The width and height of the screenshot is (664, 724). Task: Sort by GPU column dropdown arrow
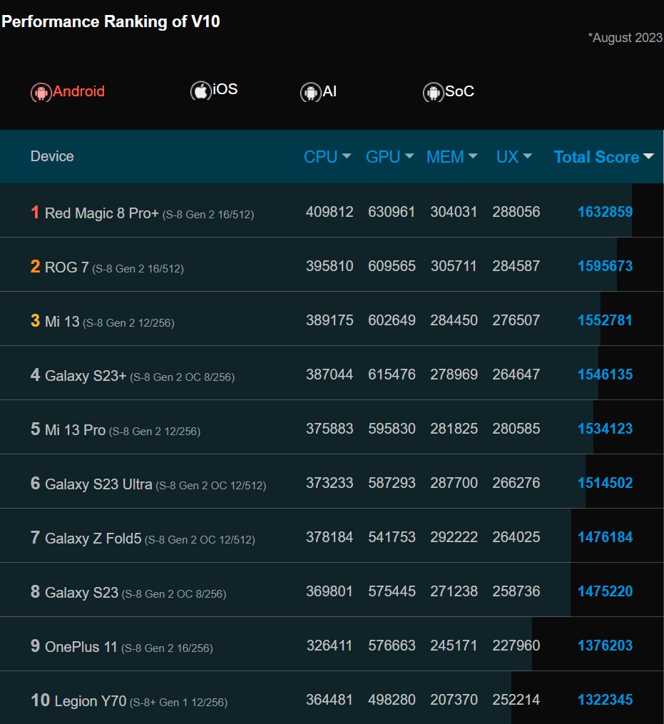pyautogui.click(x=409, y=157)
